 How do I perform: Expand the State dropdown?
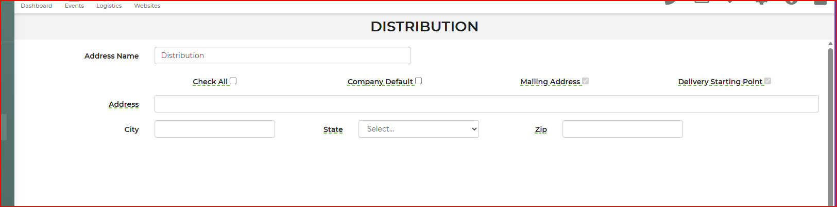pyautogui.click(x=418, y=129)
